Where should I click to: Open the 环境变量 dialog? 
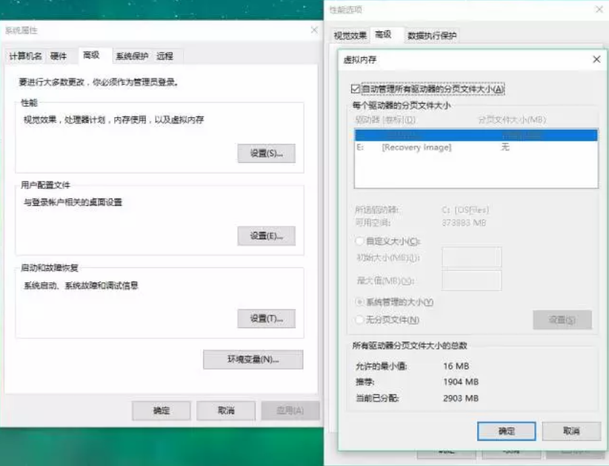[253, 359]
